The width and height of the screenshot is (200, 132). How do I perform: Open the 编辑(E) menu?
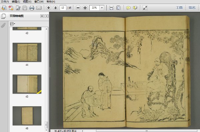coord(16,2)
